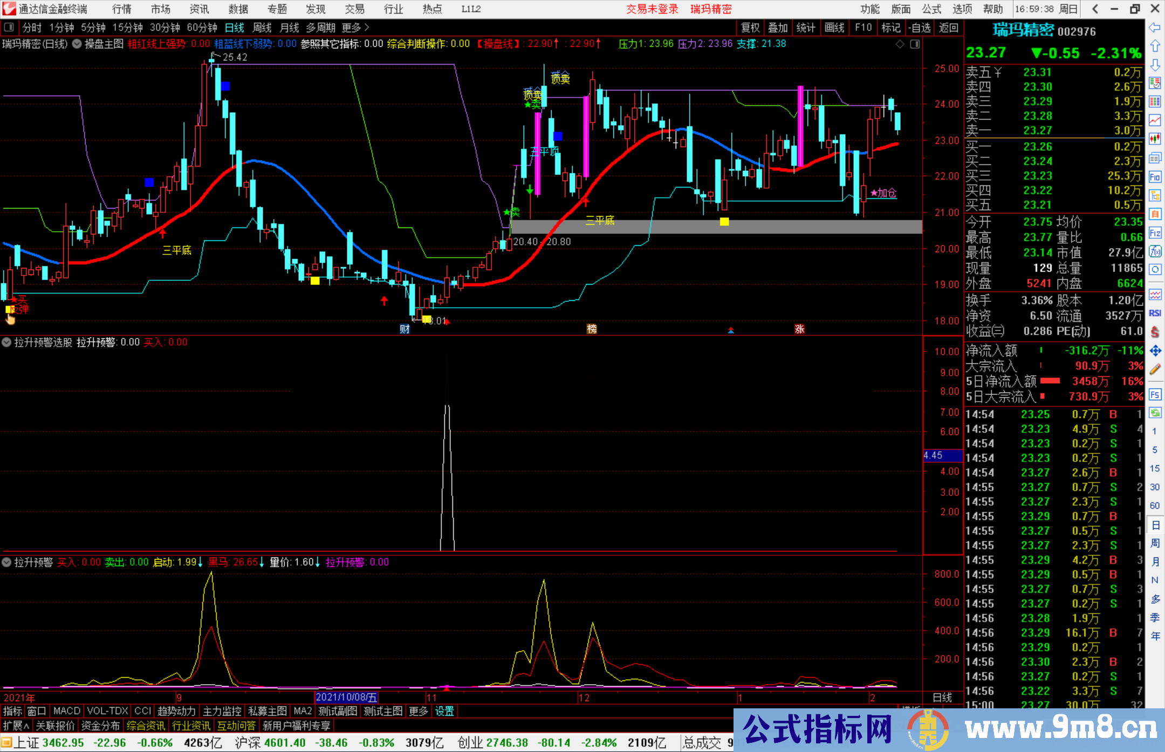This screenshot has width=1165, height=752.
Task: Click the blue cross move arrows icon
Action: click(1155, 351)
